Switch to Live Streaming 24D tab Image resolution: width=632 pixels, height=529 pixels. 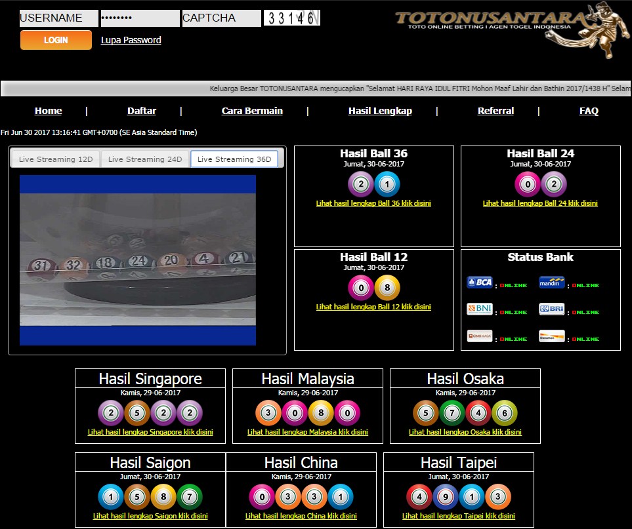coord(145,159)
